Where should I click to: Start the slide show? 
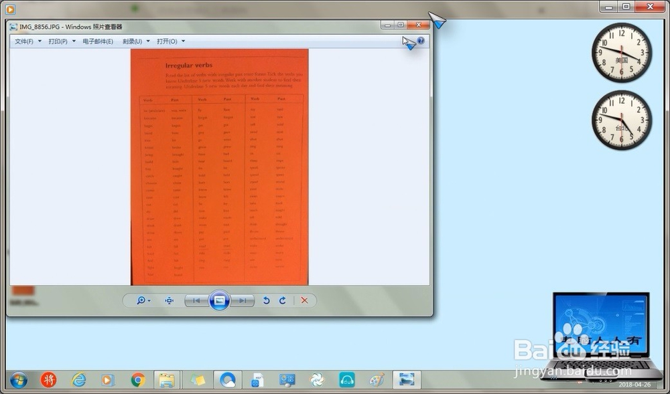click(x=219, y=300)
